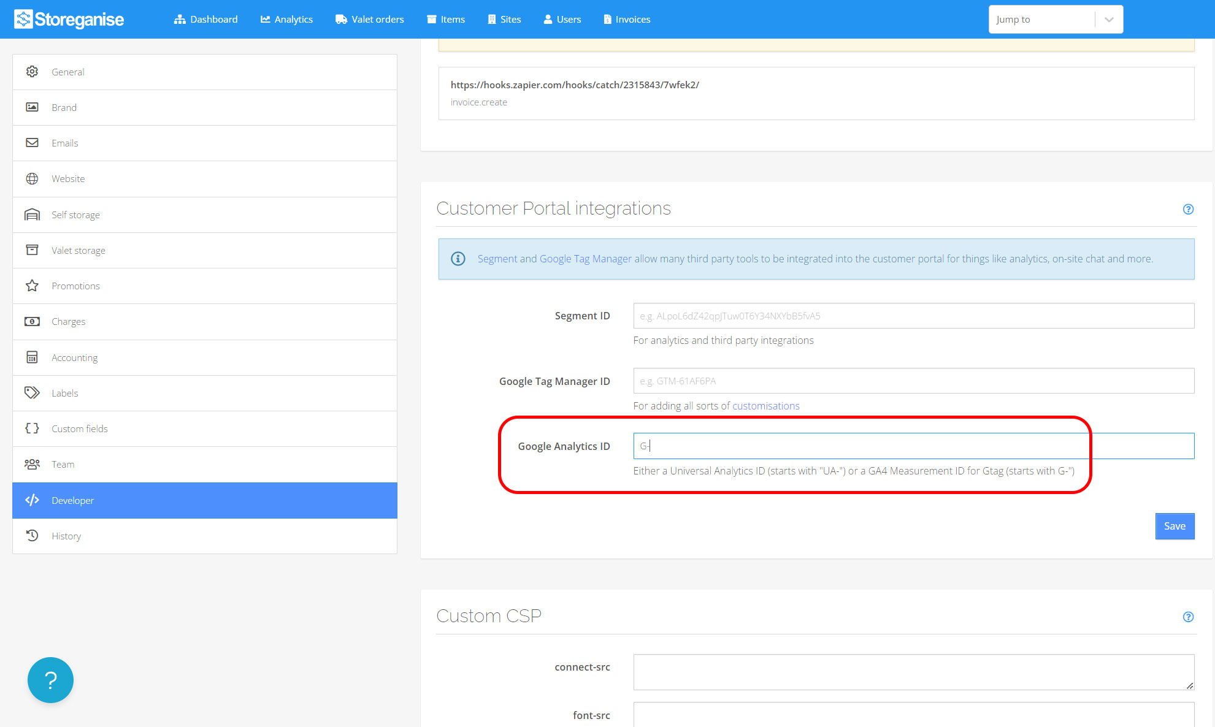Screen dimensions: 1215x727
Task: Click into Google Tag Manager ID field
Action: coord(913,381)
